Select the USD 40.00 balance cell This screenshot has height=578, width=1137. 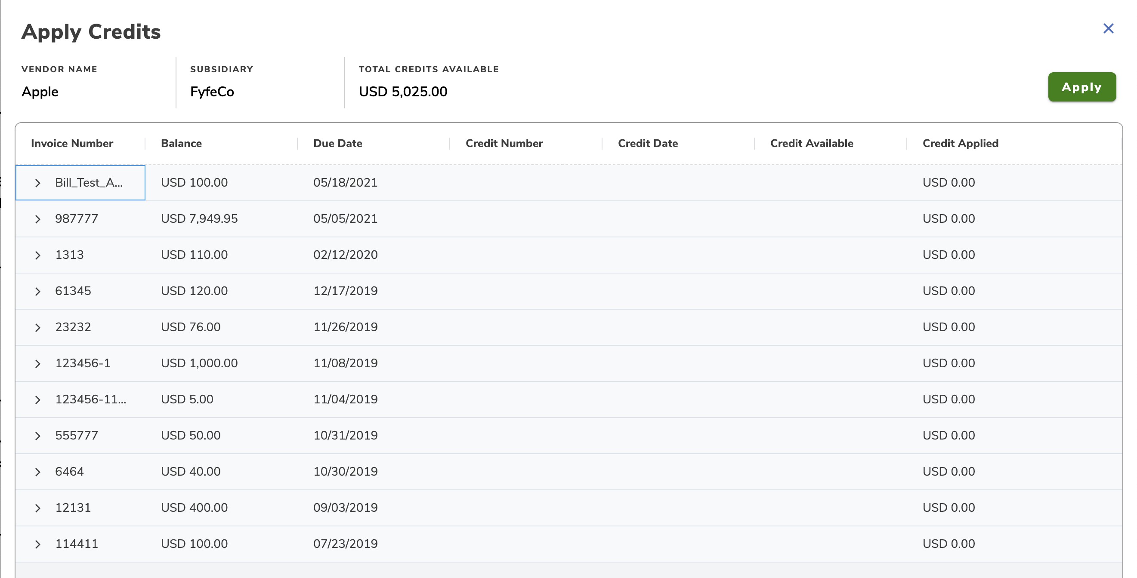190,472
